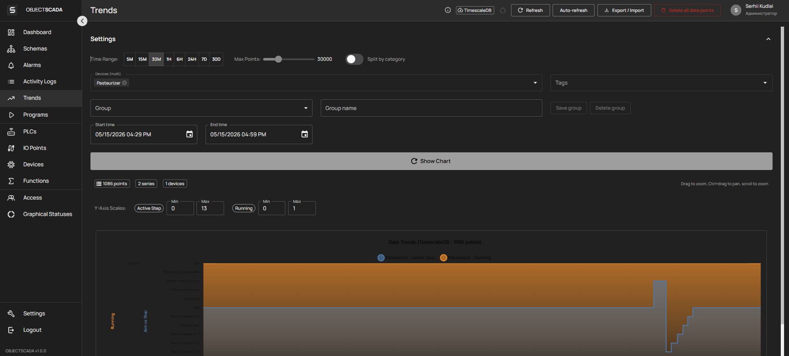Collapse the Settings section chevron
789x356 pixels.
coord(768,39)
